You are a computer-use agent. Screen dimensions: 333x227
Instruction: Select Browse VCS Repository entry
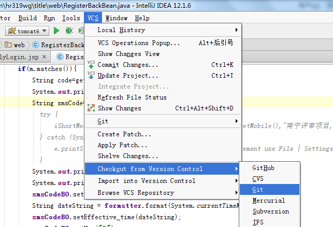point(163,193)
